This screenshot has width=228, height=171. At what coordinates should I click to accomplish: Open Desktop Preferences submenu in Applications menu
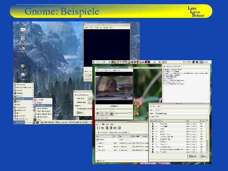[x=24, y=87]
